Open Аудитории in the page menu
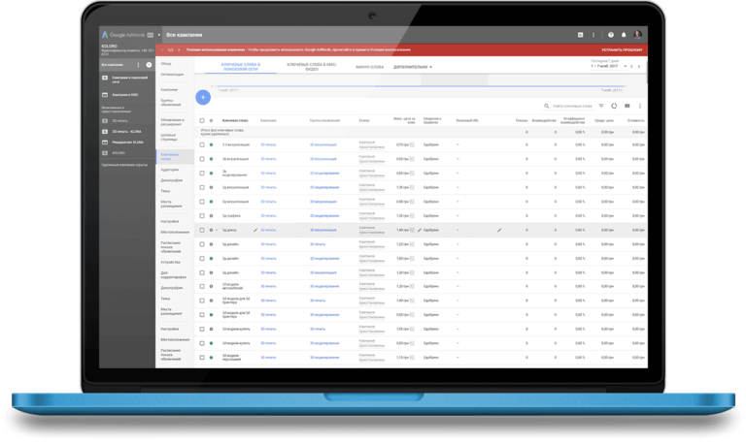 coord(170,169)
